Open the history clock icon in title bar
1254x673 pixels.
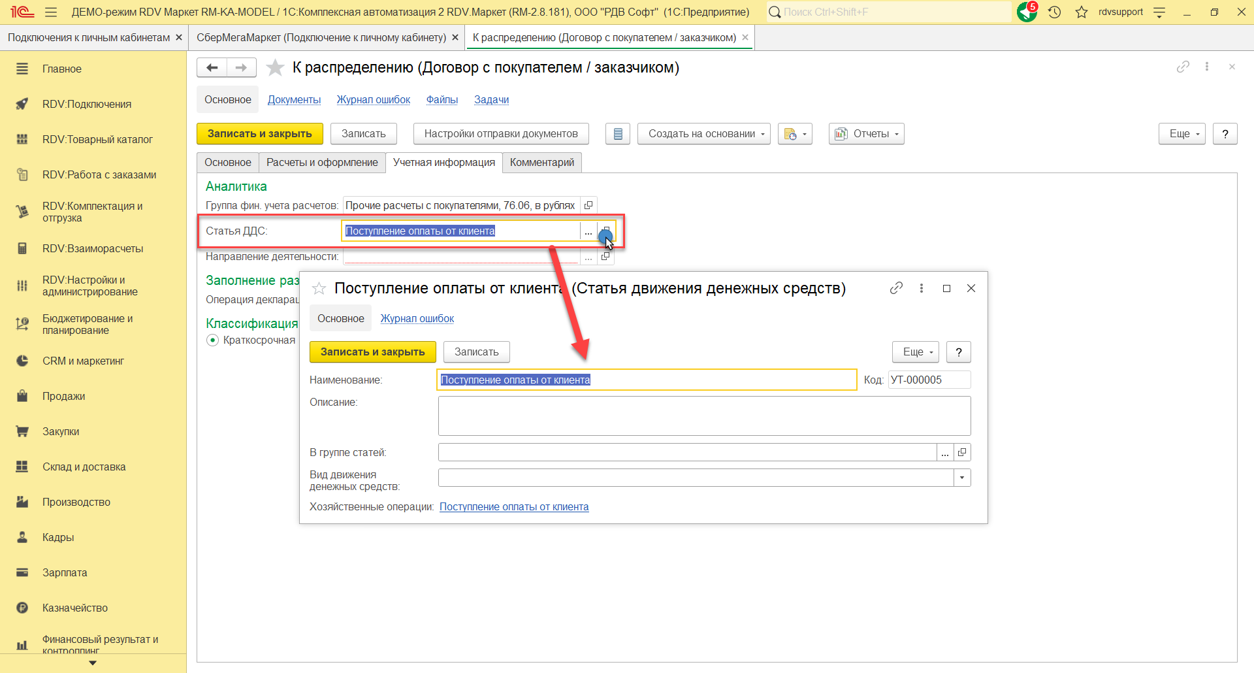click(1054, 12)
